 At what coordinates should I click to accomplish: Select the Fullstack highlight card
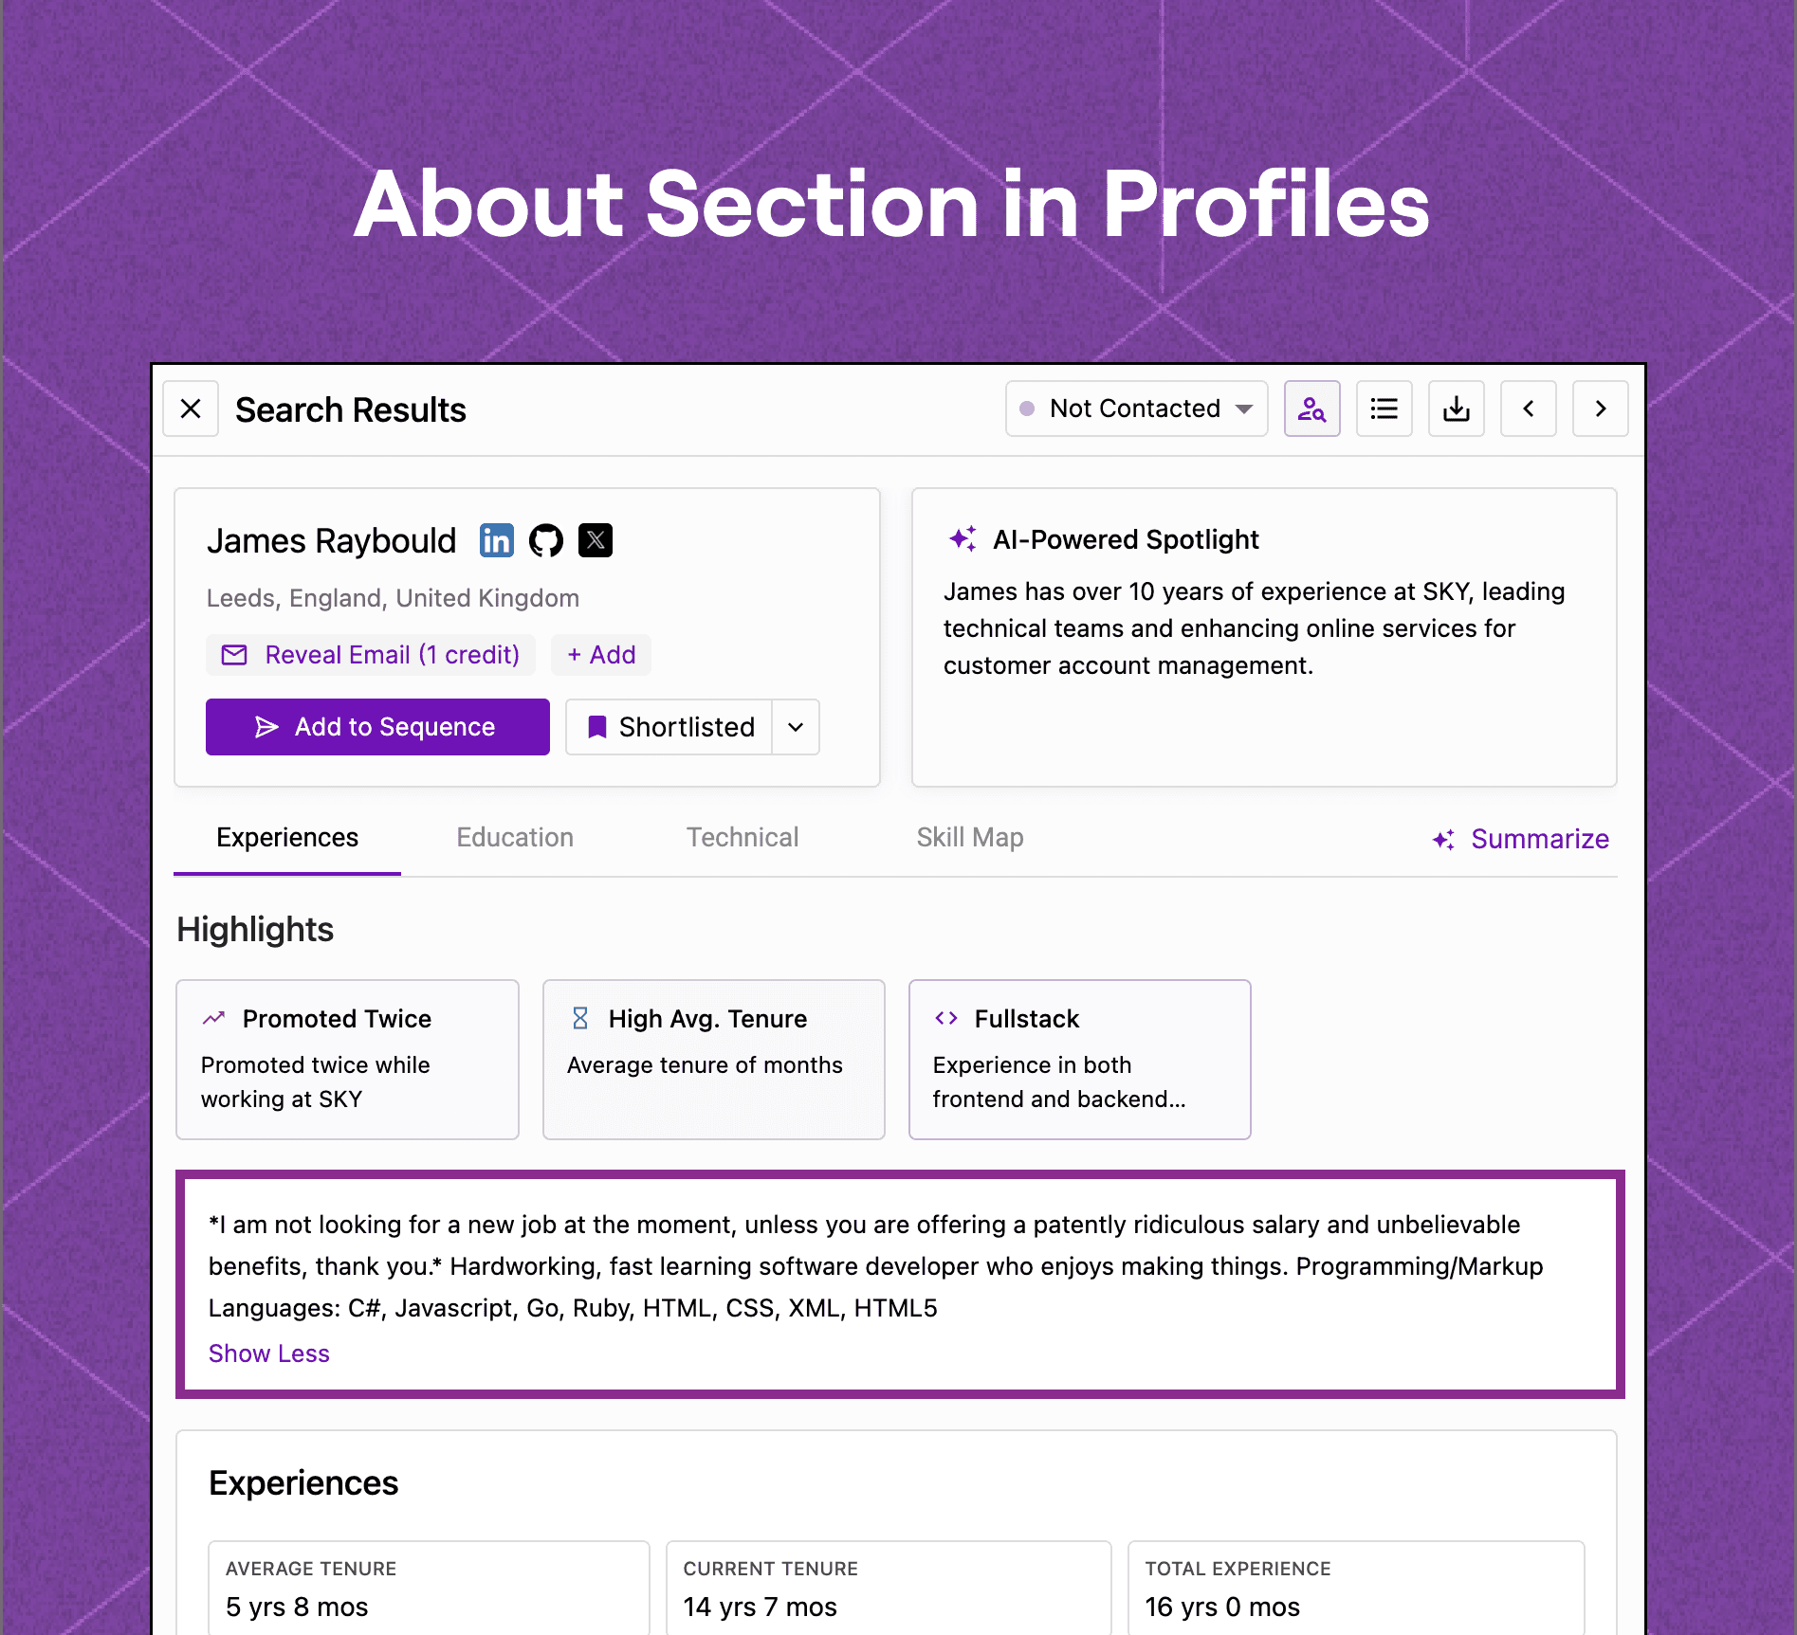point(1080,1060)
